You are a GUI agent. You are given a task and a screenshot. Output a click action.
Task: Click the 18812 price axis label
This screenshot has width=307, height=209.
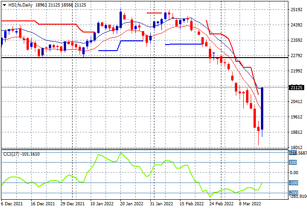coord(296,132)
